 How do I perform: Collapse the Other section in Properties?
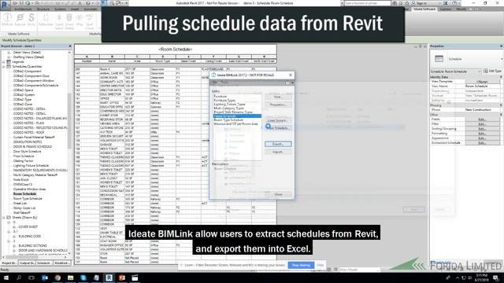click(501, 115)
